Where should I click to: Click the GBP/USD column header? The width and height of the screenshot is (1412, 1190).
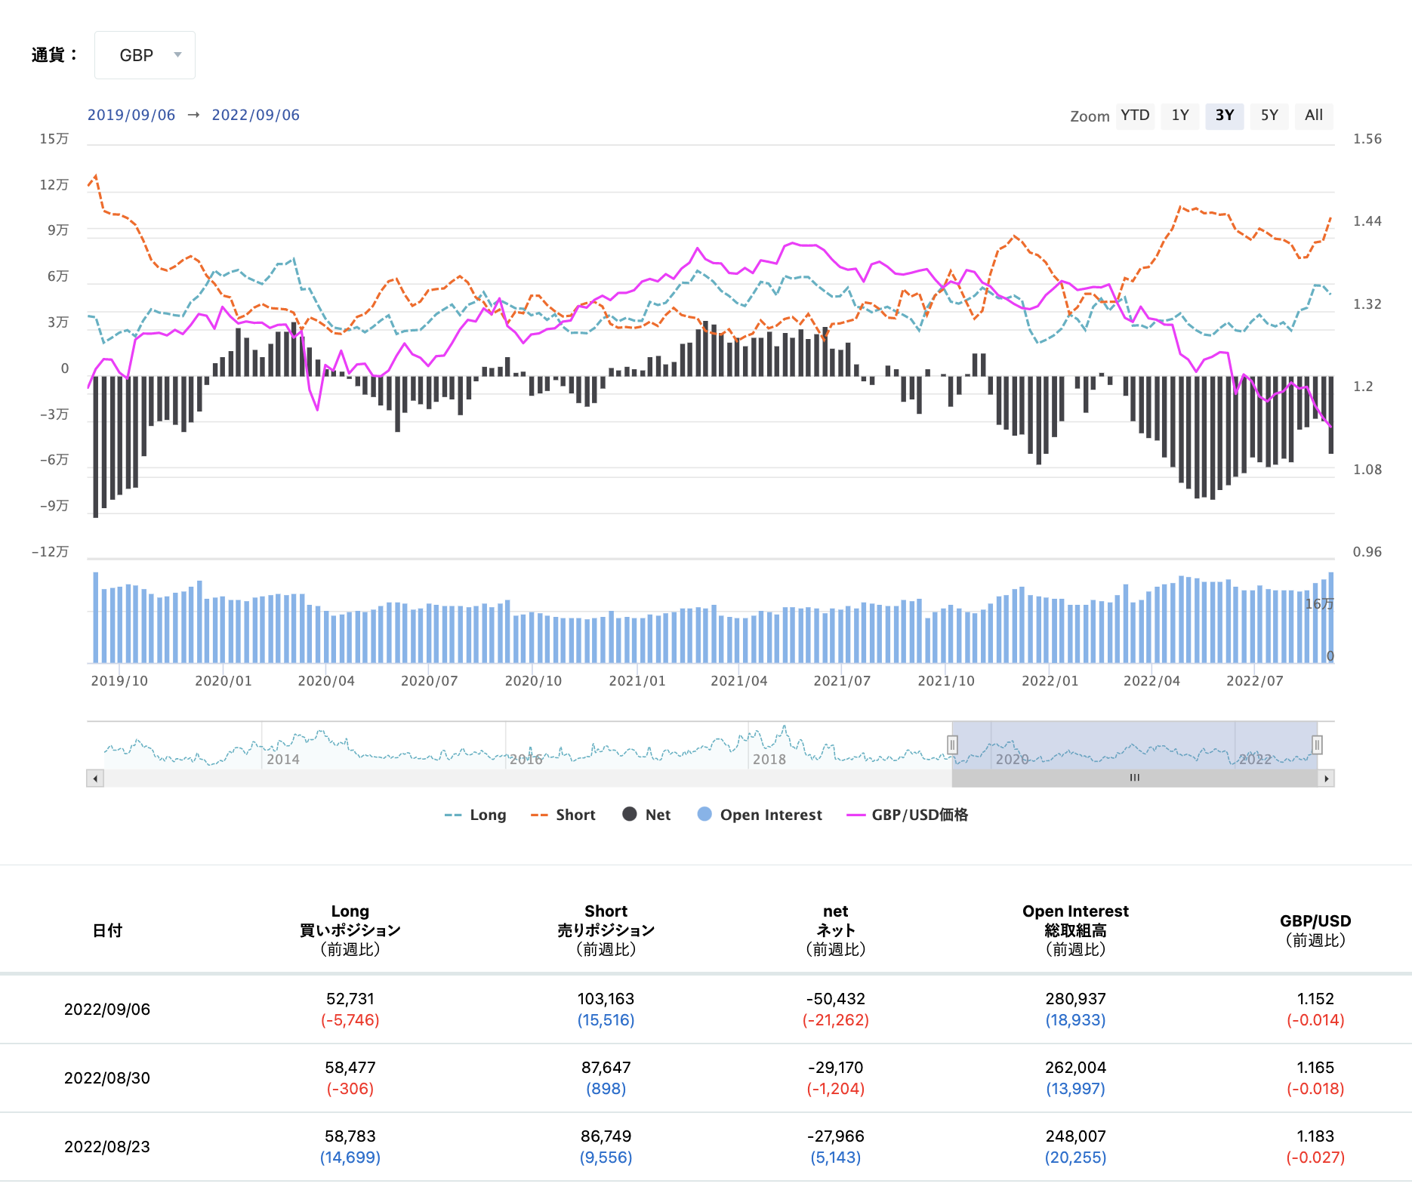click(1315, 930)
